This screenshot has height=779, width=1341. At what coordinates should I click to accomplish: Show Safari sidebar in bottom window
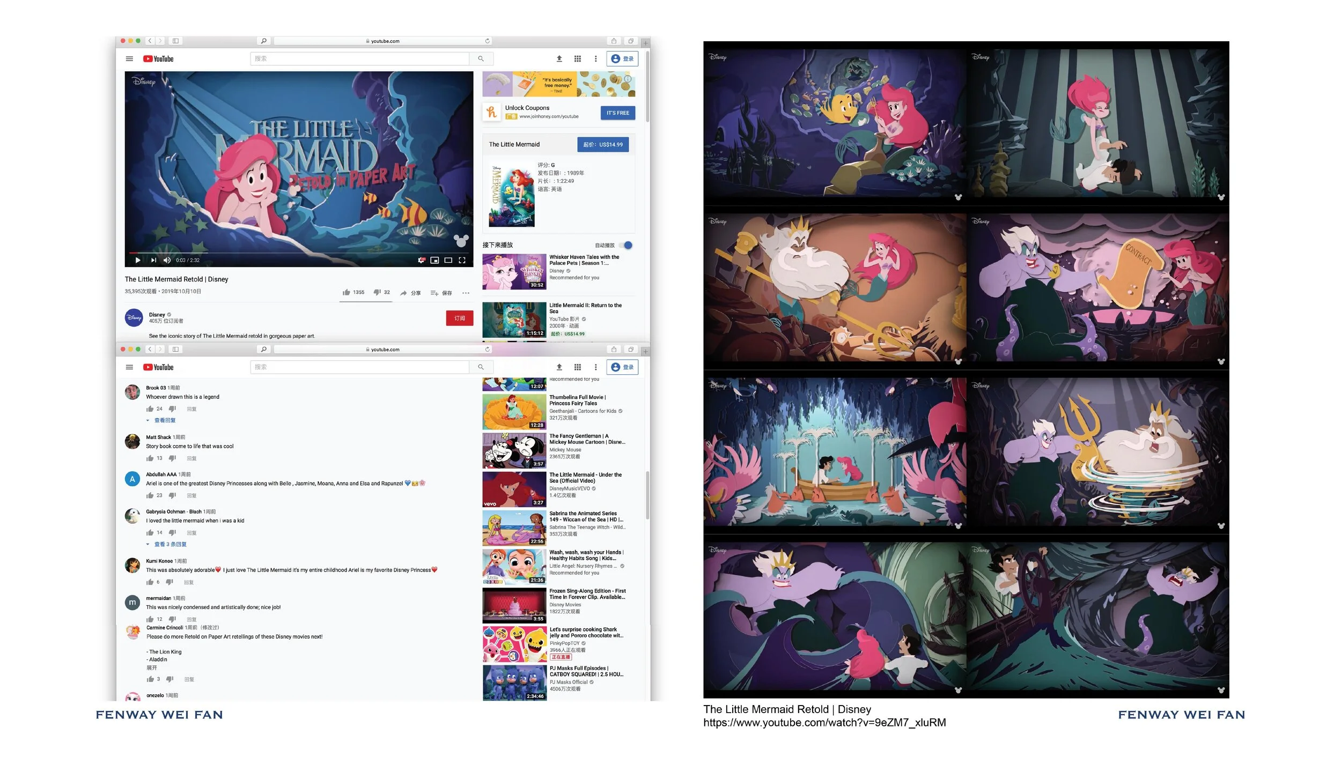tap(175, 349)
